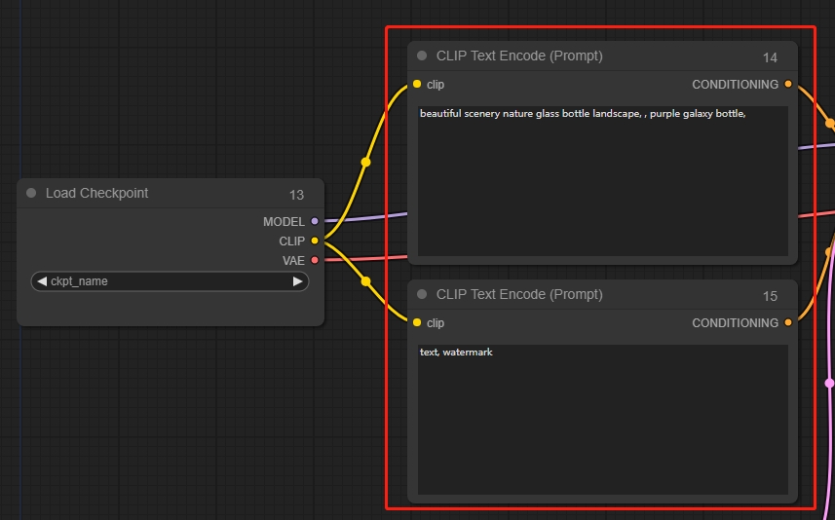
Task: Click the MODEL output port on Load Checkpoint
Action: 314,222
